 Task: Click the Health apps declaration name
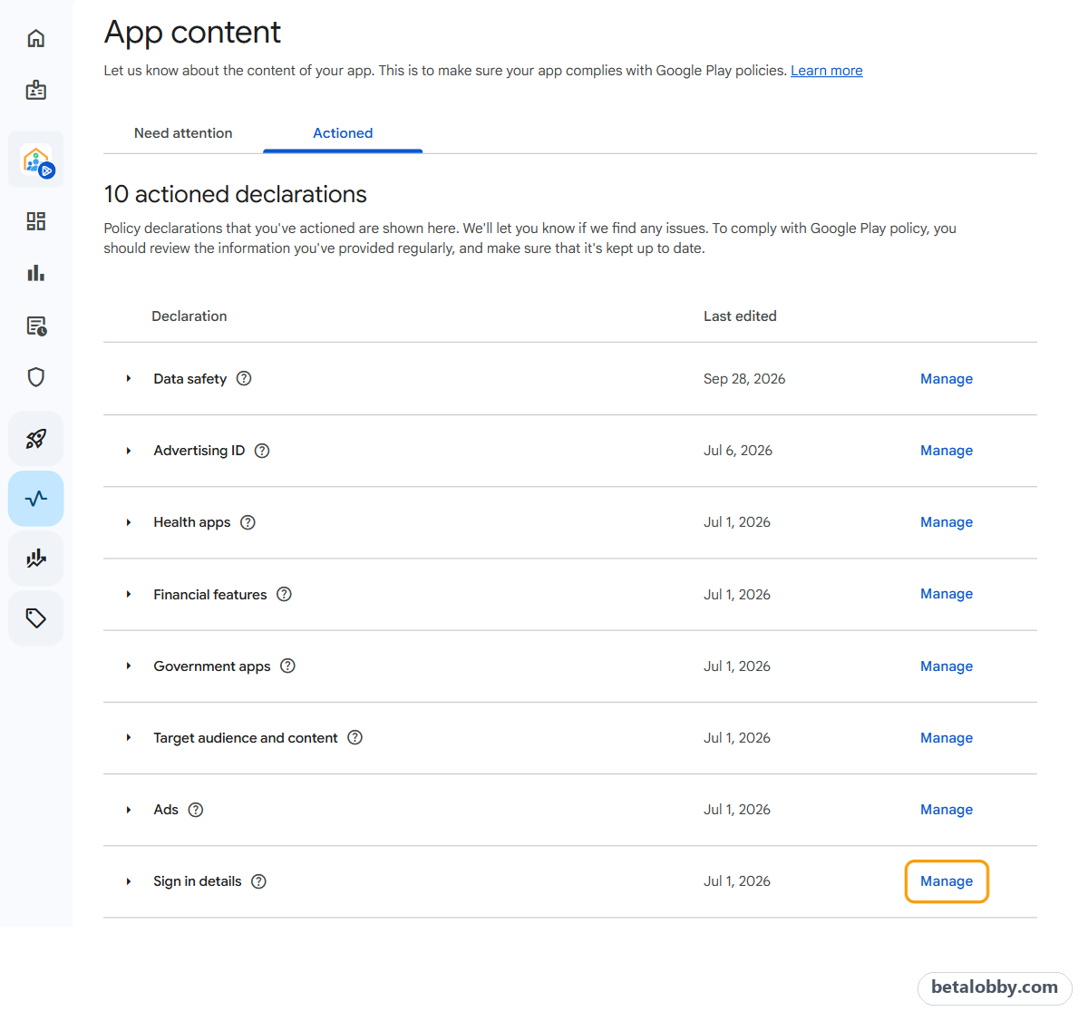191,522
